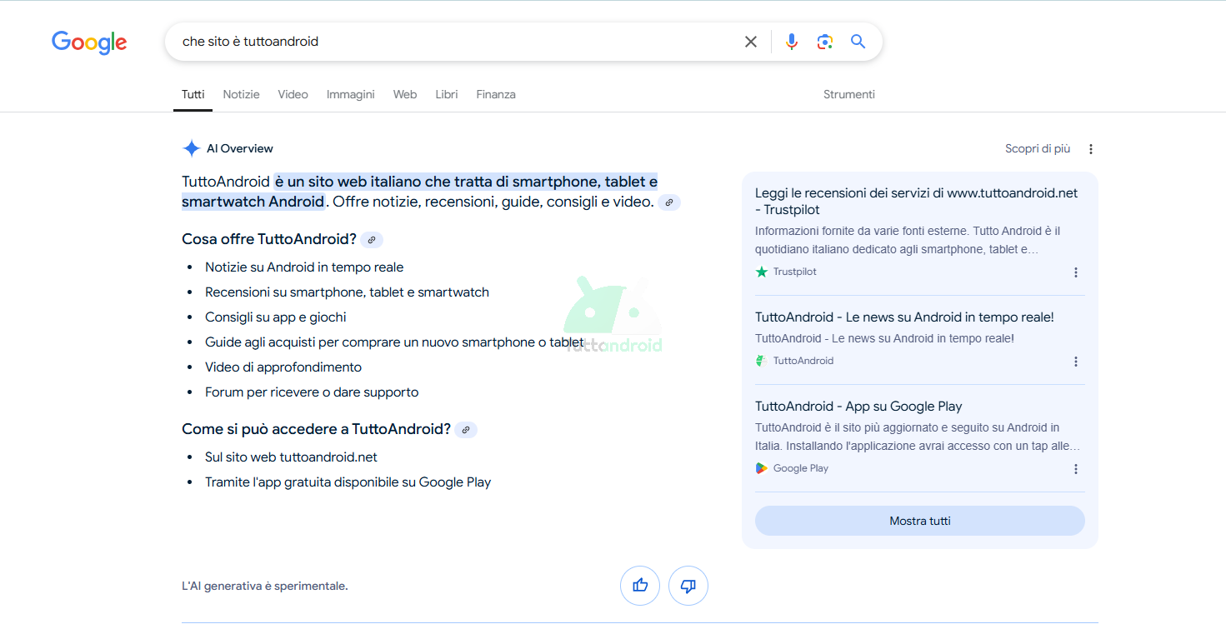
Task: Click Video di approfondimento list item
Action: [283, 367]
